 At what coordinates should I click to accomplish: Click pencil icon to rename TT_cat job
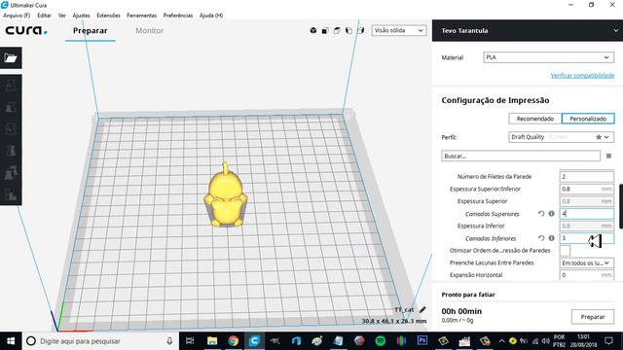(x=422, y=309)
